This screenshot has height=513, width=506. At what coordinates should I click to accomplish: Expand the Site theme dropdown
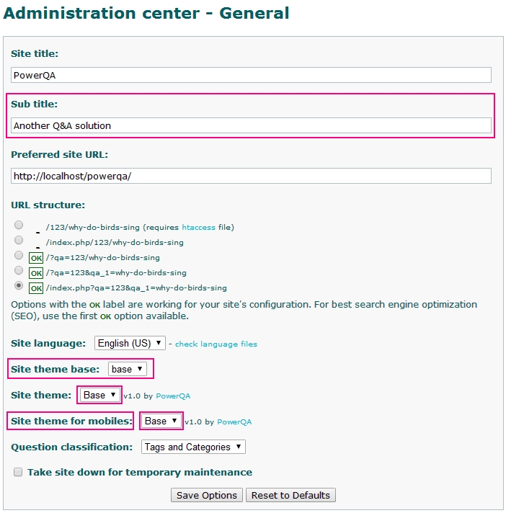click(99, 395)
